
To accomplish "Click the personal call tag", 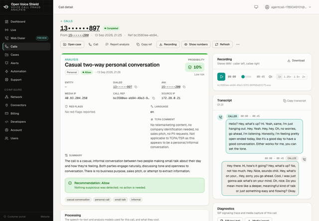I will tap(102, 200).
